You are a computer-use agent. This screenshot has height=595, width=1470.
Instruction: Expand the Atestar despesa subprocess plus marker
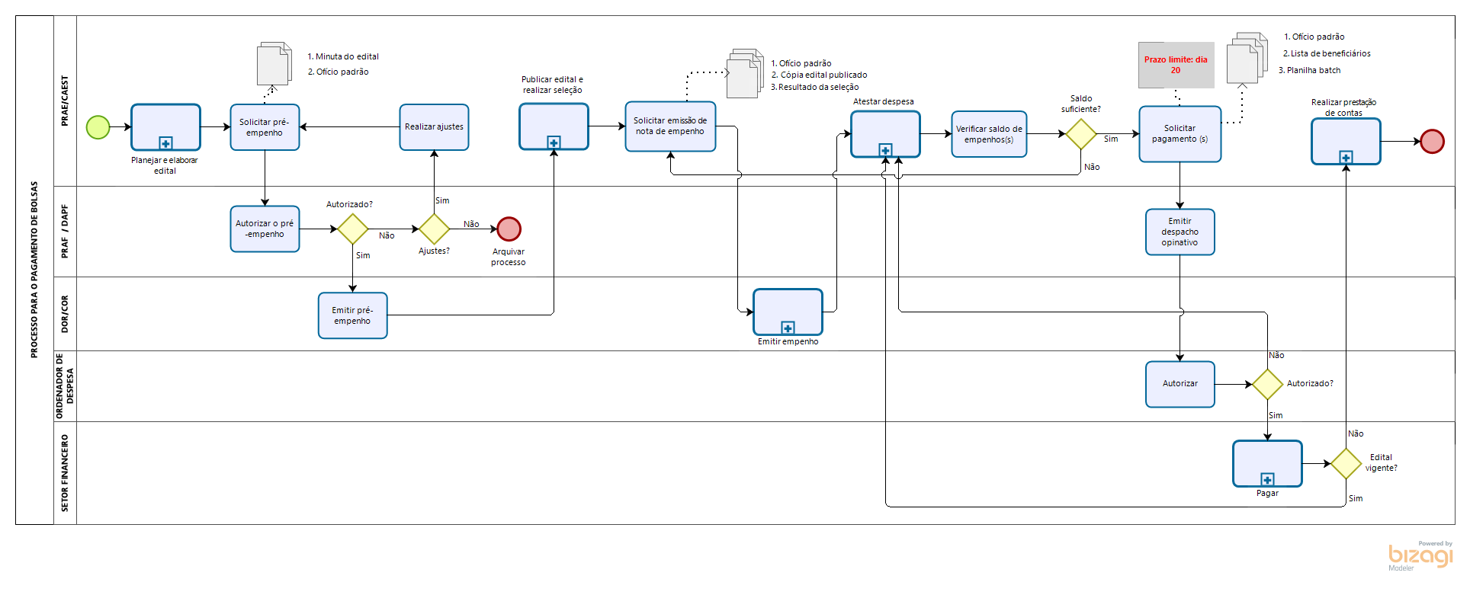click(885, 150)
